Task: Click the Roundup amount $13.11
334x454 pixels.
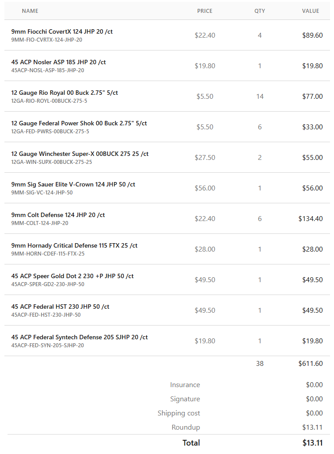Action: (312, 427)
